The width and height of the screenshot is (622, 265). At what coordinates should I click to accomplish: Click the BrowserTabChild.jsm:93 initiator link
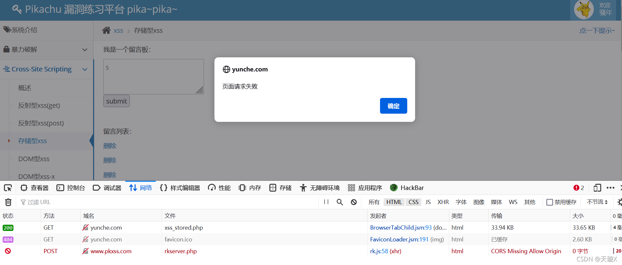(x=401, y=228)
